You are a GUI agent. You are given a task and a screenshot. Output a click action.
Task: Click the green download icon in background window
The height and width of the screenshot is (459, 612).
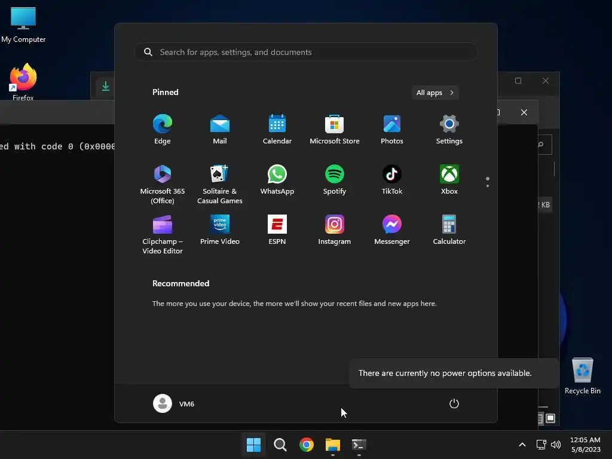pyautogui.click(x=106, y=86)
